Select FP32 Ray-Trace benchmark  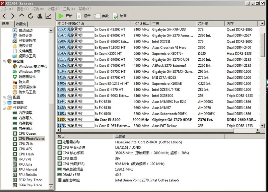click(x=27, y=180)
